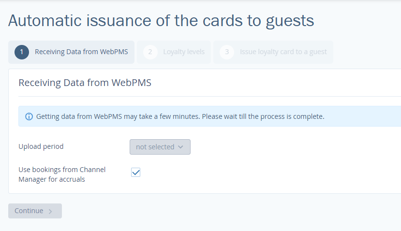
Task: Click the step 1 number circle
Action: [22, 52]
